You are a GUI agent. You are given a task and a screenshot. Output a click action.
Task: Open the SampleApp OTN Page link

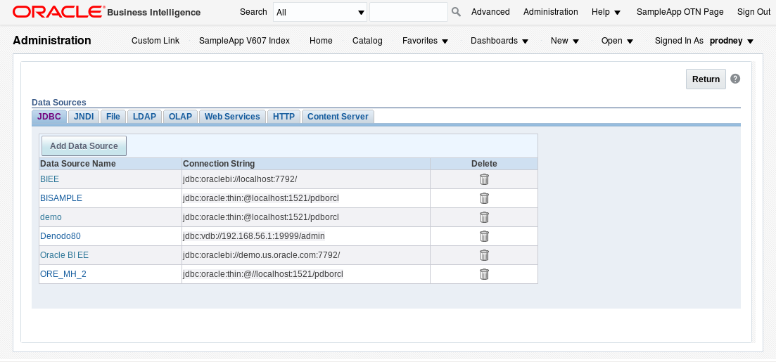pyautogui.click(x=680, y=12)
